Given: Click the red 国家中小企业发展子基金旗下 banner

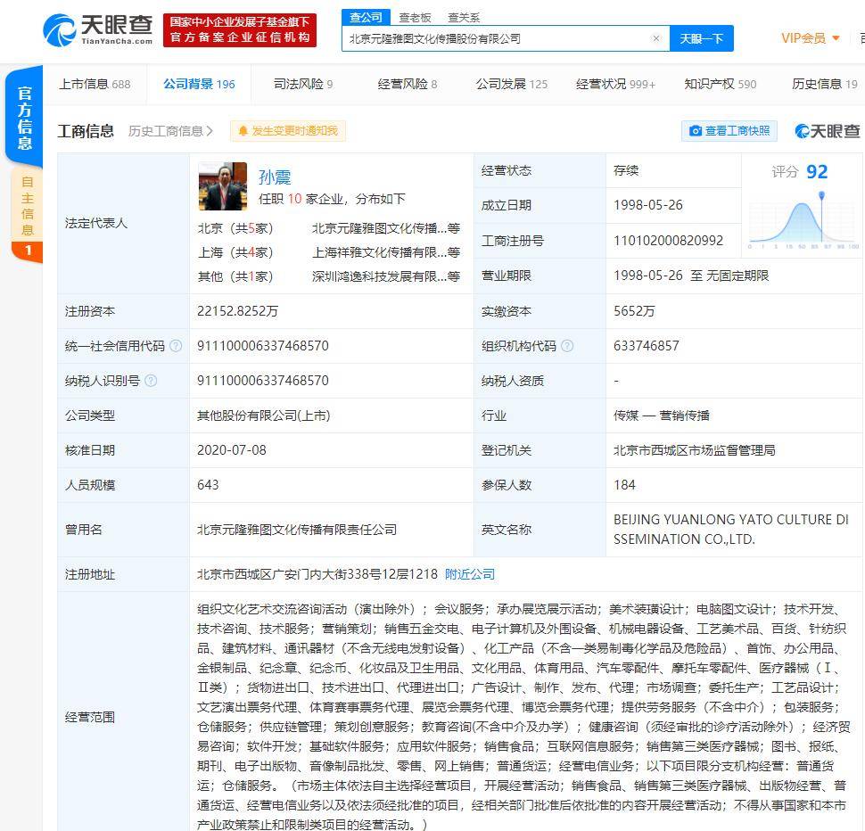Looking at the screenshot, I should click(x=240, y=29).
